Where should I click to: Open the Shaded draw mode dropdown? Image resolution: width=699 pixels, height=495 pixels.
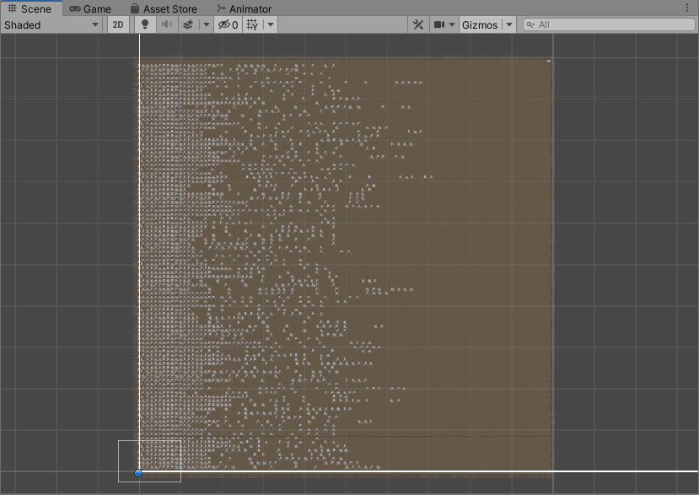click(x=51, y=25)
